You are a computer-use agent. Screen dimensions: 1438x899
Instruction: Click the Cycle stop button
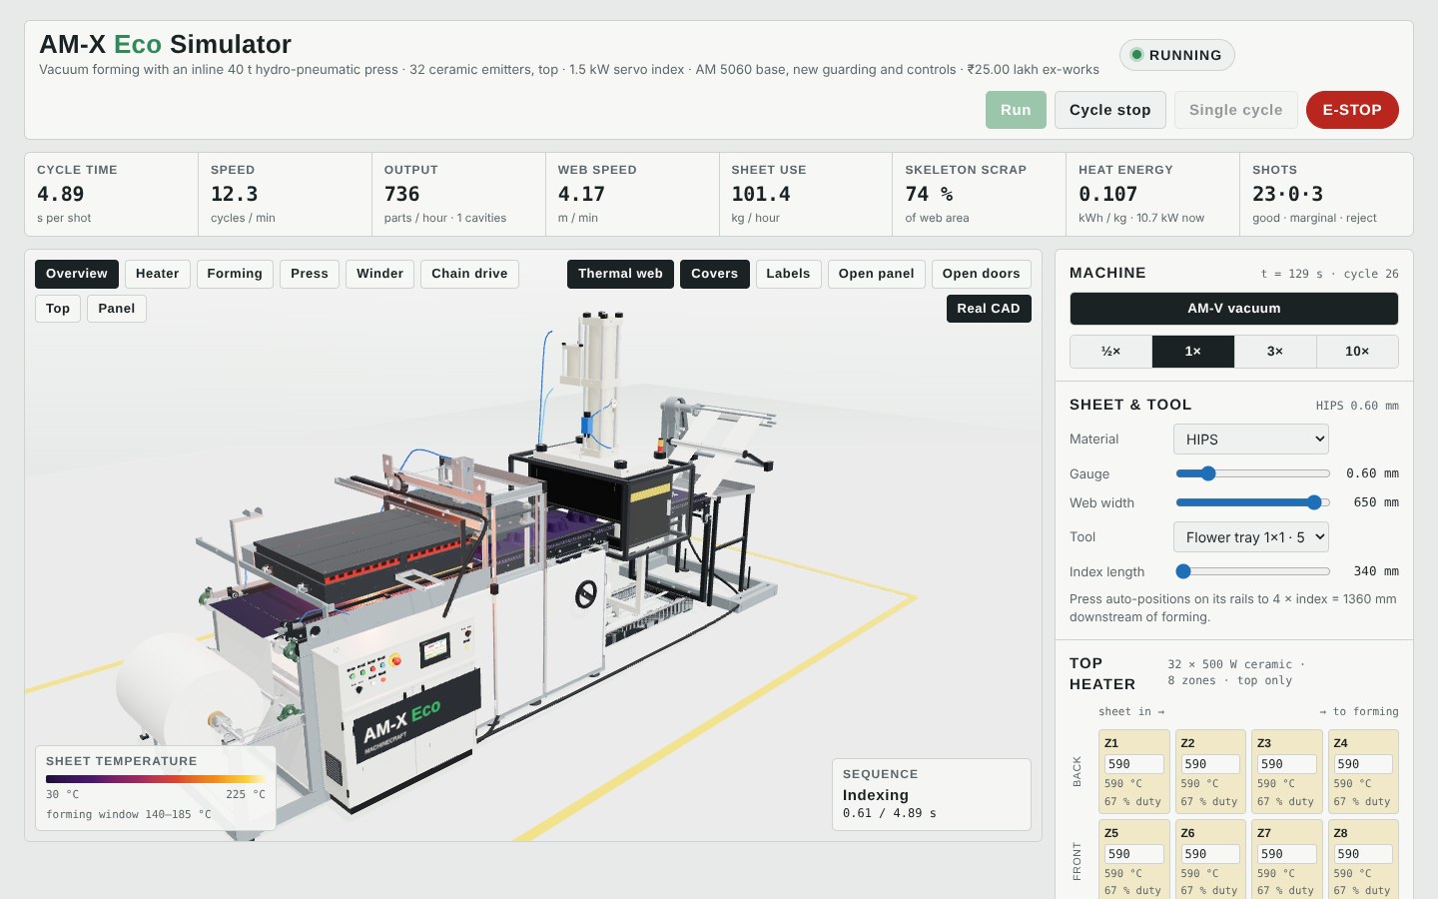[1109, 110]
